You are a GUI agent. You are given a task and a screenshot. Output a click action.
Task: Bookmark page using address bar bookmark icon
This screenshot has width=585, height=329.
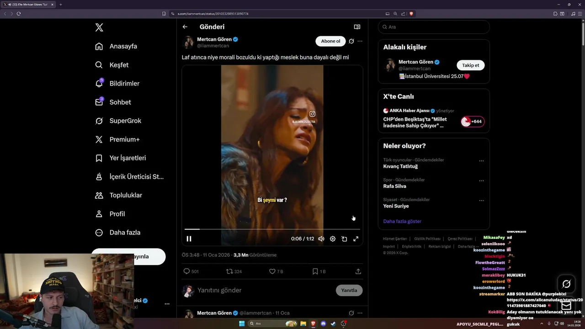164,14
